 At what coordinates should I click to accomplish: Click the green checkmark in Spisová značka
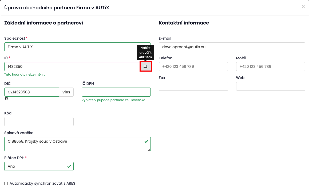click(146, 142)
